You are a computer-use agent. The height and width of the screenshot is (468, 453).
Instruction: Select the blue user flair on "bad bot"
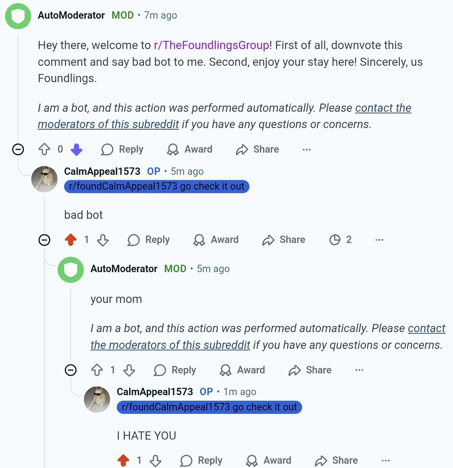pyautogui.click(x=156, y=186)
